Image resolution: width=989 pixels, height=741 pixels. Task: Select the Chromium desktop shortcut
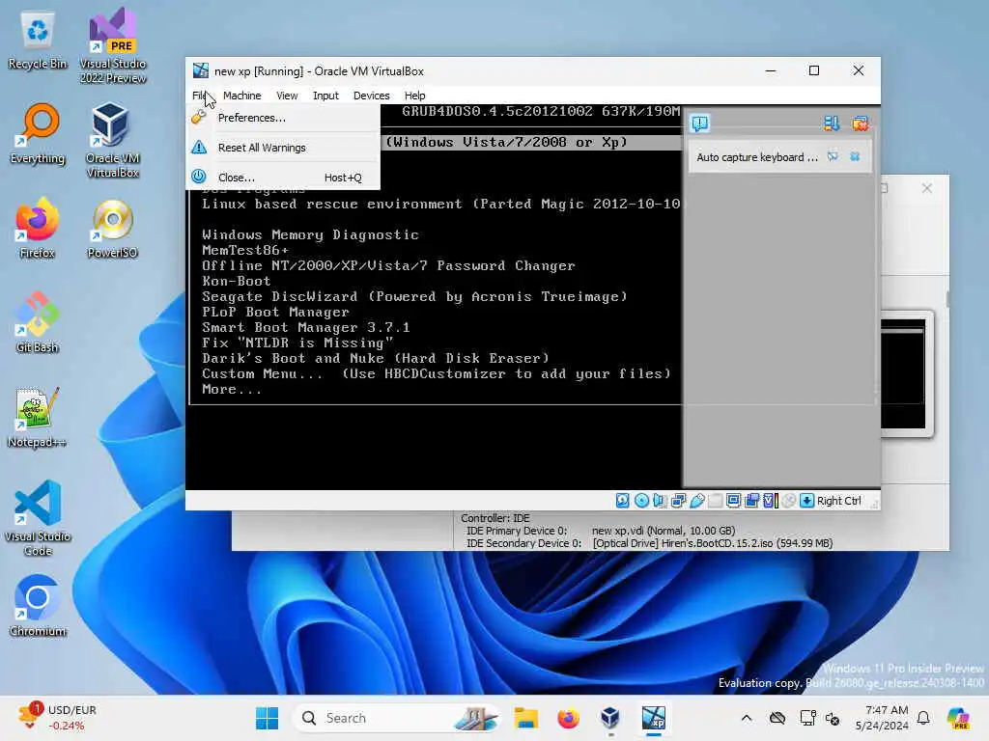pos(38,606)
